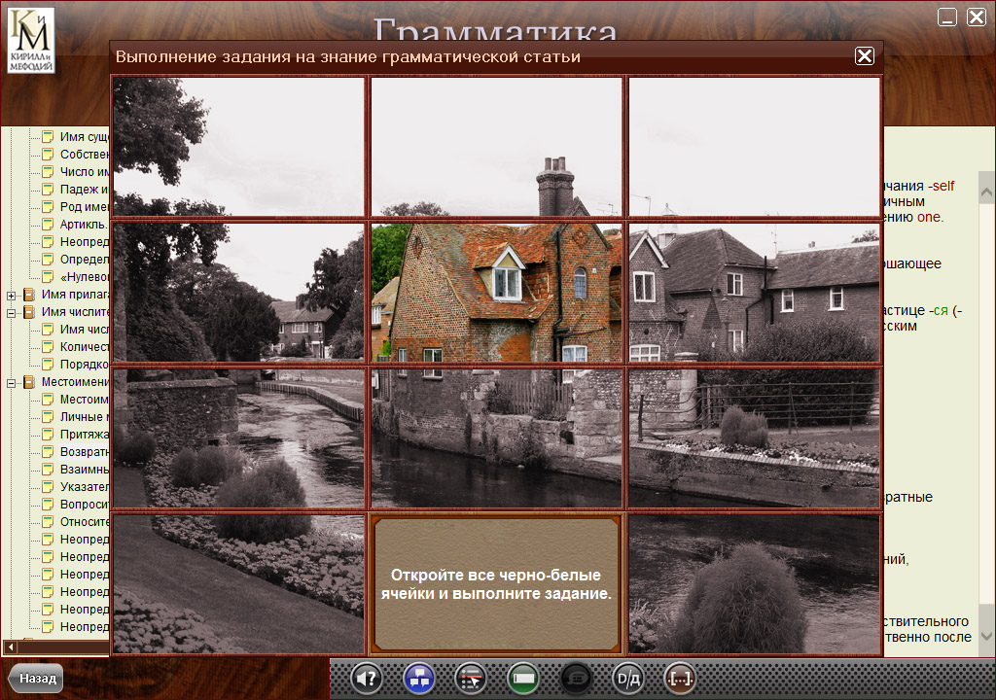Select the Имя чис child tree item
The width and height of the screenshot is (996, 700).
click(x=84, y=329)
